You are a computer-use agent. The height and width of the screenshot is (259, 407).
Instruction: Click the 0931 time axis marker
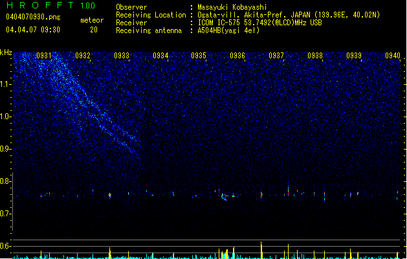pos(44,56)
